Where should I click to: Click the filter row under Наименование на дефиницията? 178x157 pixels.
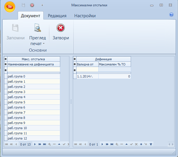[34, 69]
